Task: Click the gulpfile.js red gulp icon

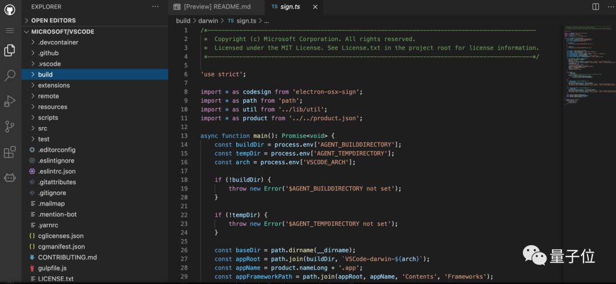Action: pyautogui.click(x=32, y=268)
